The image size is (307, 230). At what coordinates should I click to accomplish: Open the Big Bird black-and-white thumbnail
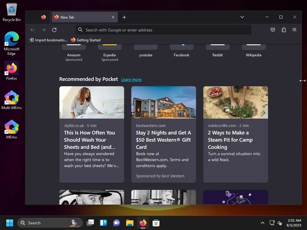tap(163, 197)
